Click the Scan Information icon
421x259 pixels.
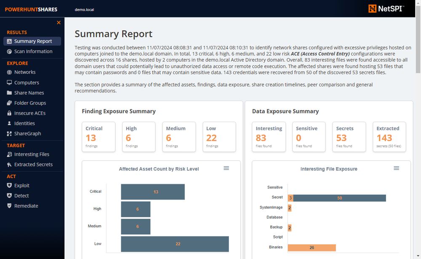coord(9,51)
